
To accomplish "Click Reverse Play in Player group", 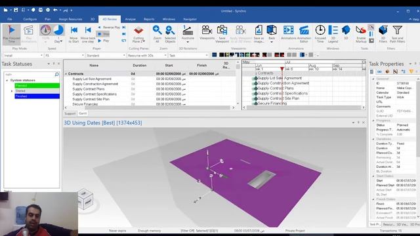I will tap(109, 28).
